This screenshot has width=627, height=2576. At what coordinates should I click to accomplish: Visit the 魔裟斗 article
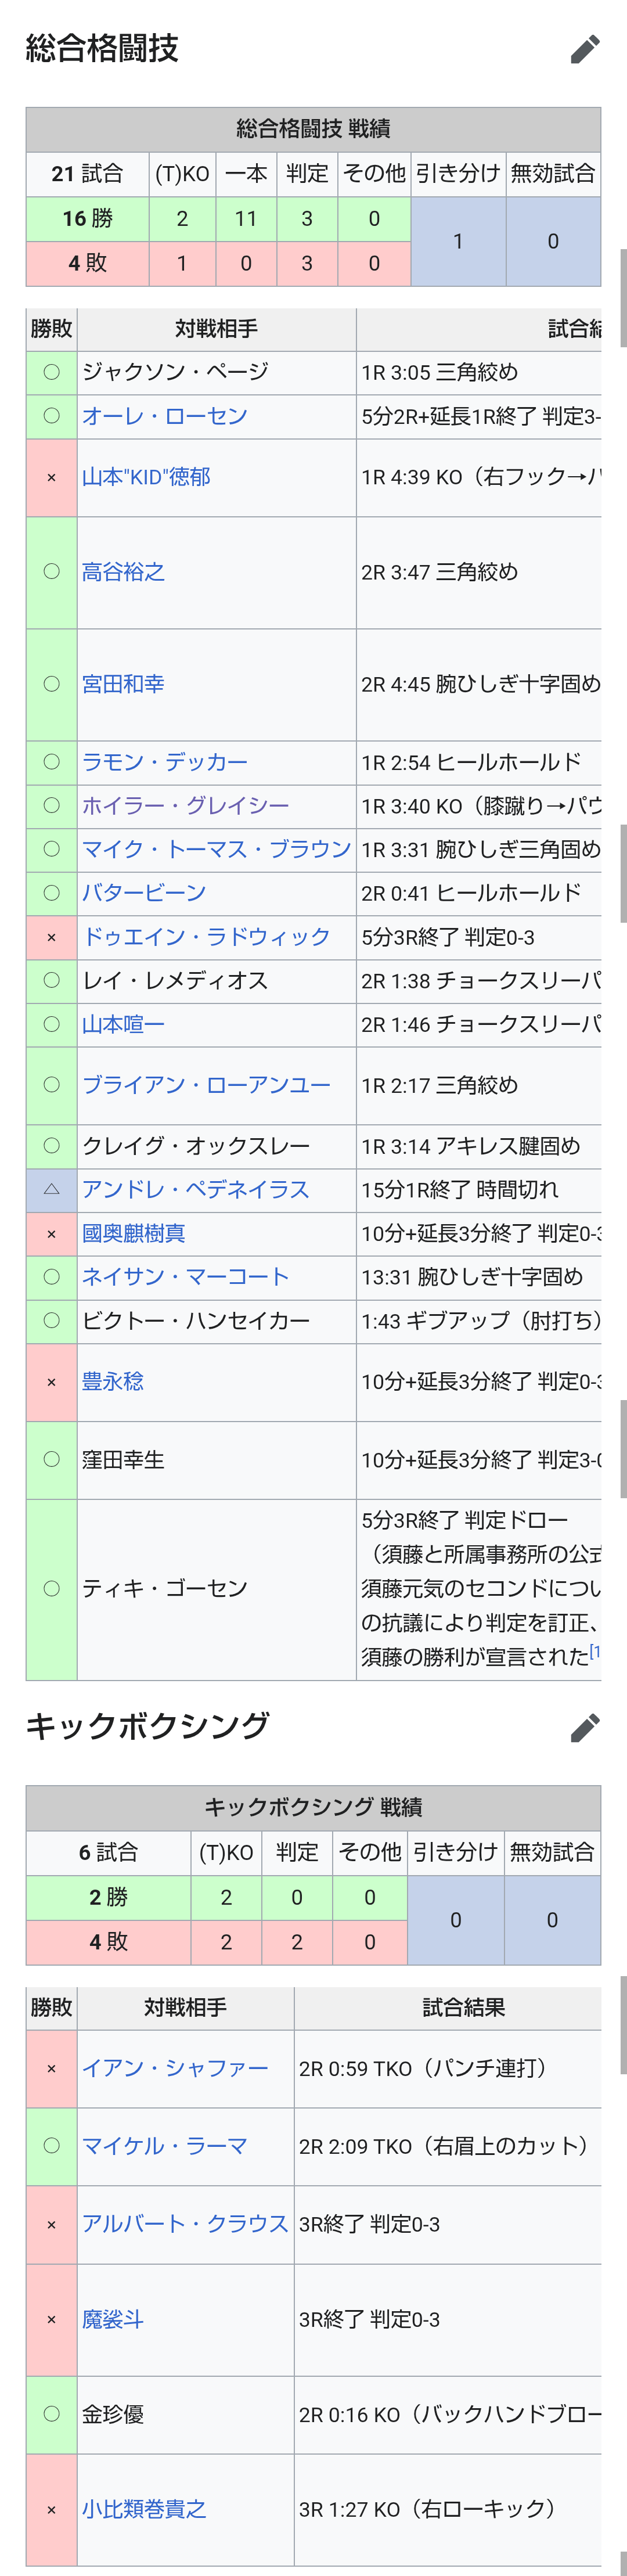tap(112, 2320)
